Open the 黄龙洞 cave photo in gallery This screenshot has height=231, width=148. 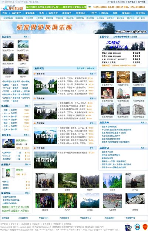coord(45,201)
